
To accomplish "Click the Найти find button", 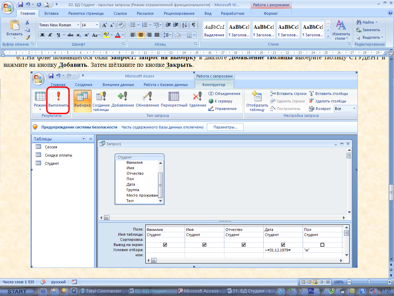I will (x=367, y=22).
